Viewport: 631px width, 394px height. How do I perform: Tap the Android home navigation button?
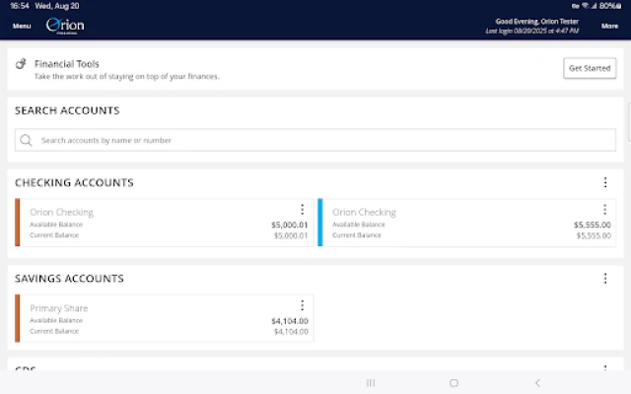(454, 382)
